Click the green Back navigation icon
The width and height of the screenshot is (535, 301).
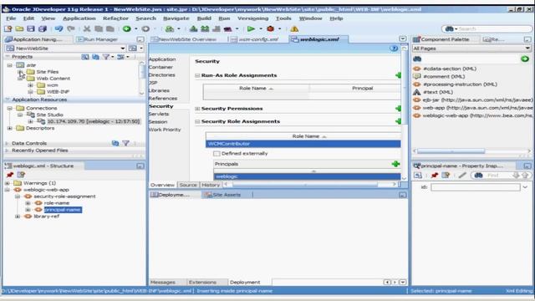pyautogui.click(x=127, y=29)
